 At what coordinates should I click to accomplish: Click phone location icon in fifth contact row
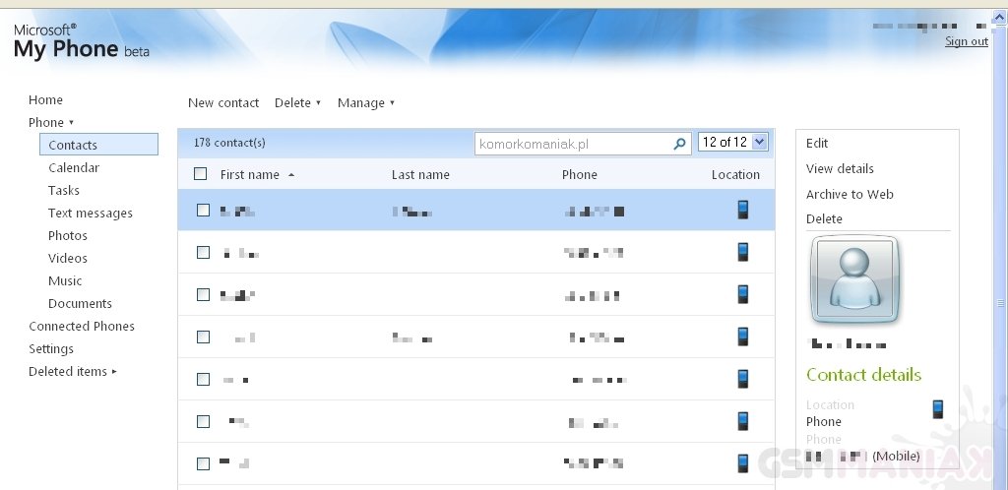(x=742, y=379)
